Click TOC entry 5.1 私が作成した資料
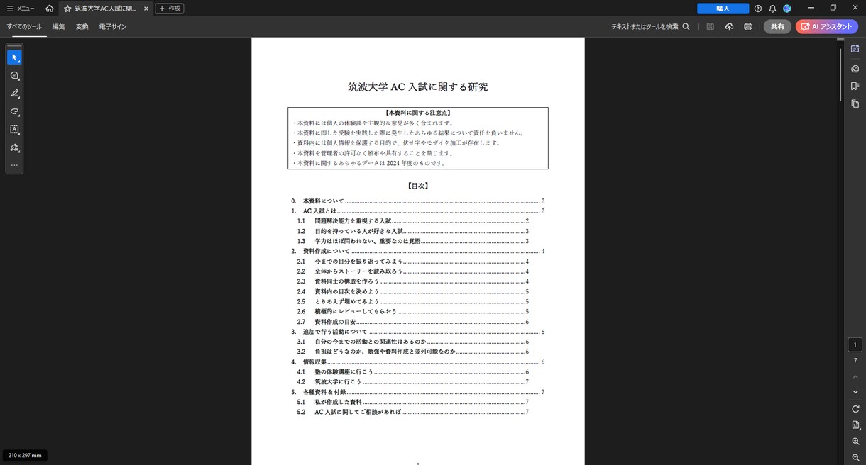 [413, 402]
